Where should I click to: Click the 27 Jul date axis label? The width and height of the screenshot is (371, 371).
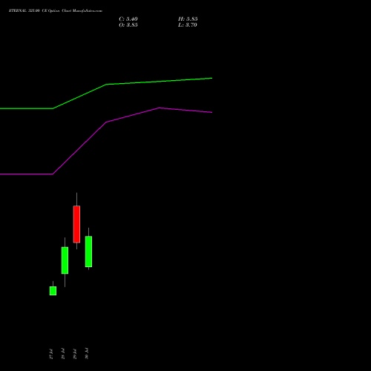point(51,354)
